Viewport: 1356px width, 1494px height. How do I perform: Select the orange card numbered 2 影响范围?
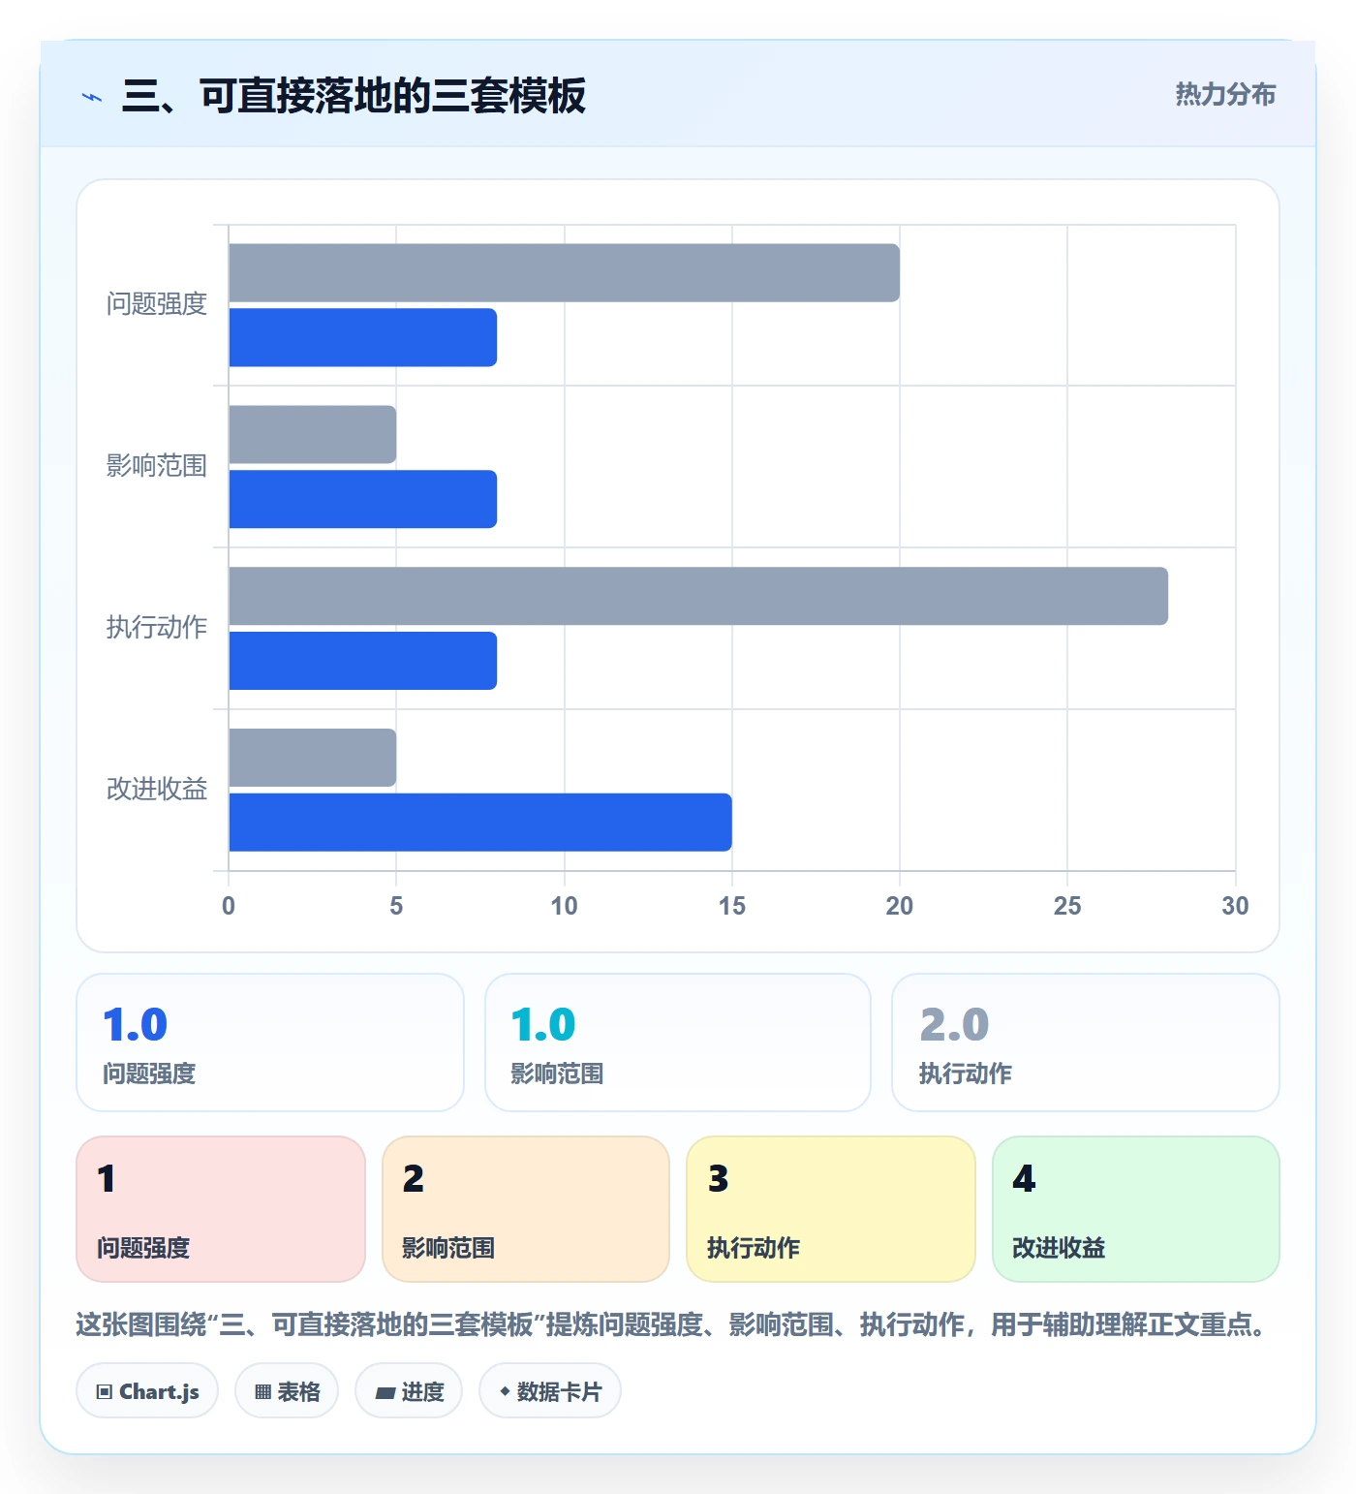point(526,1209)
